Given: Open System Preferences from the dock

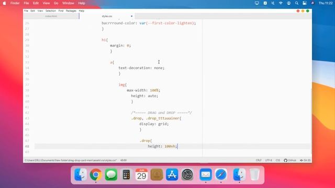Looking at the screenshot, I should 187,174.
